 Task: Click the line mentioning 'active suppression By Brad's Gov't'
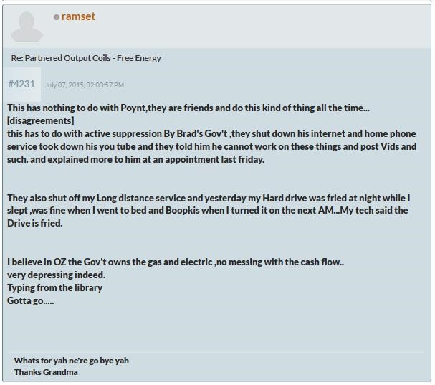click(x=211, y=133)
